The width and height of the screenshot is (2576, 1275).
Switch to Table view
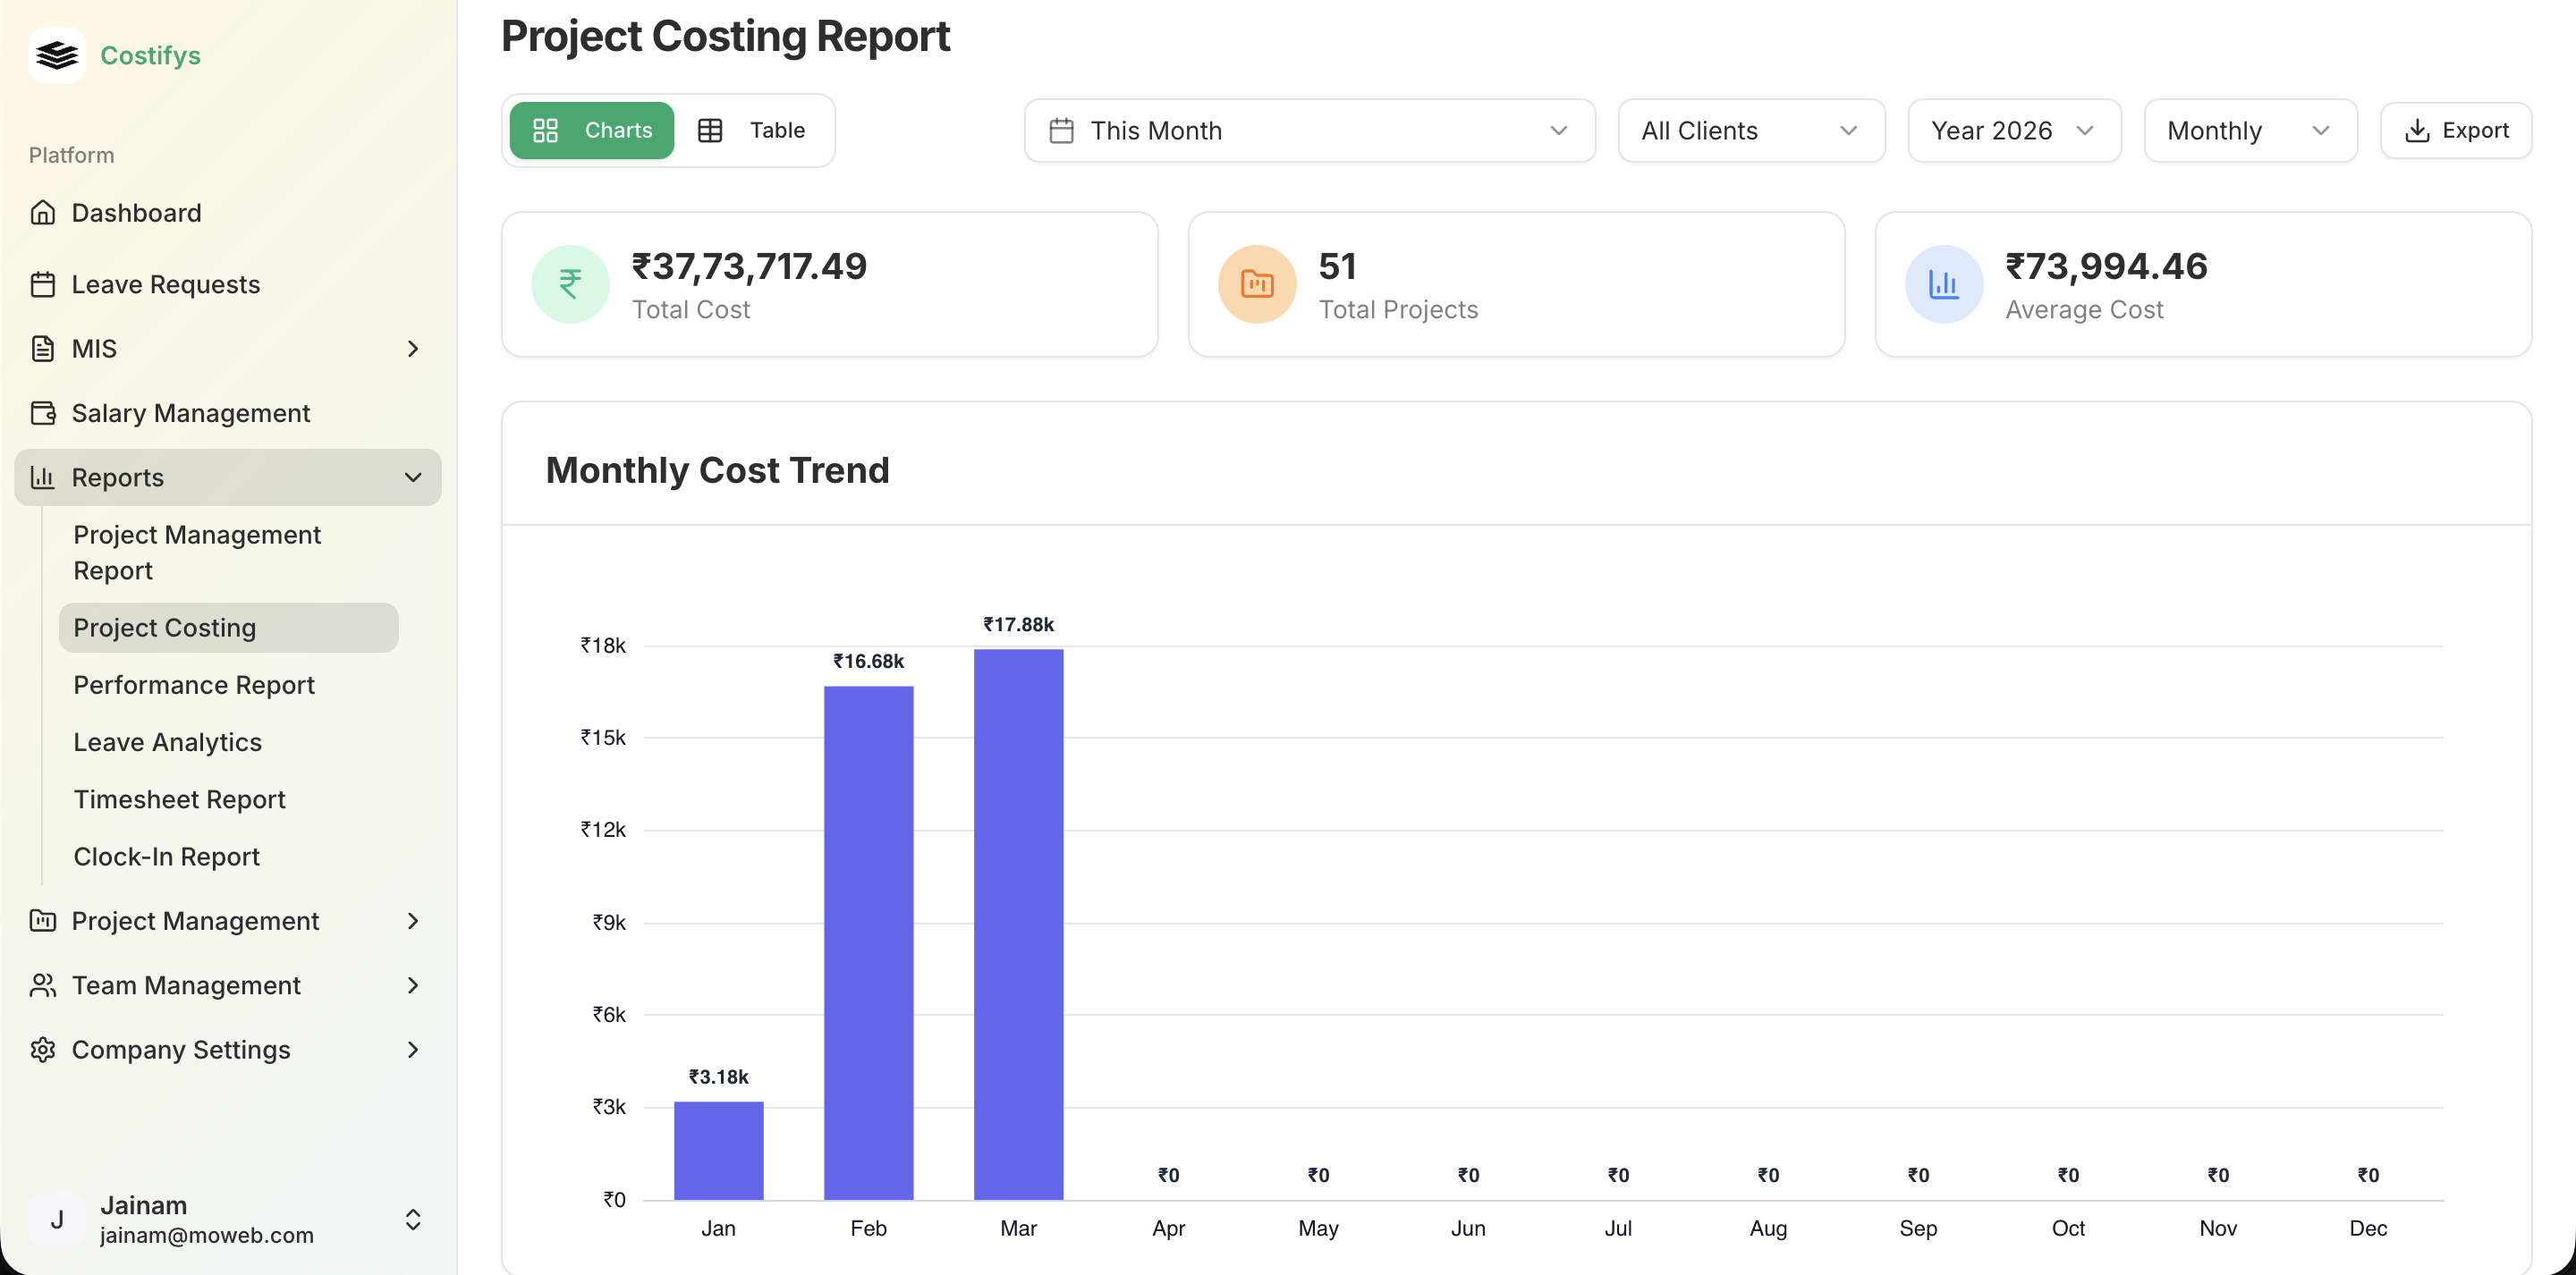[x=752, y=130]
